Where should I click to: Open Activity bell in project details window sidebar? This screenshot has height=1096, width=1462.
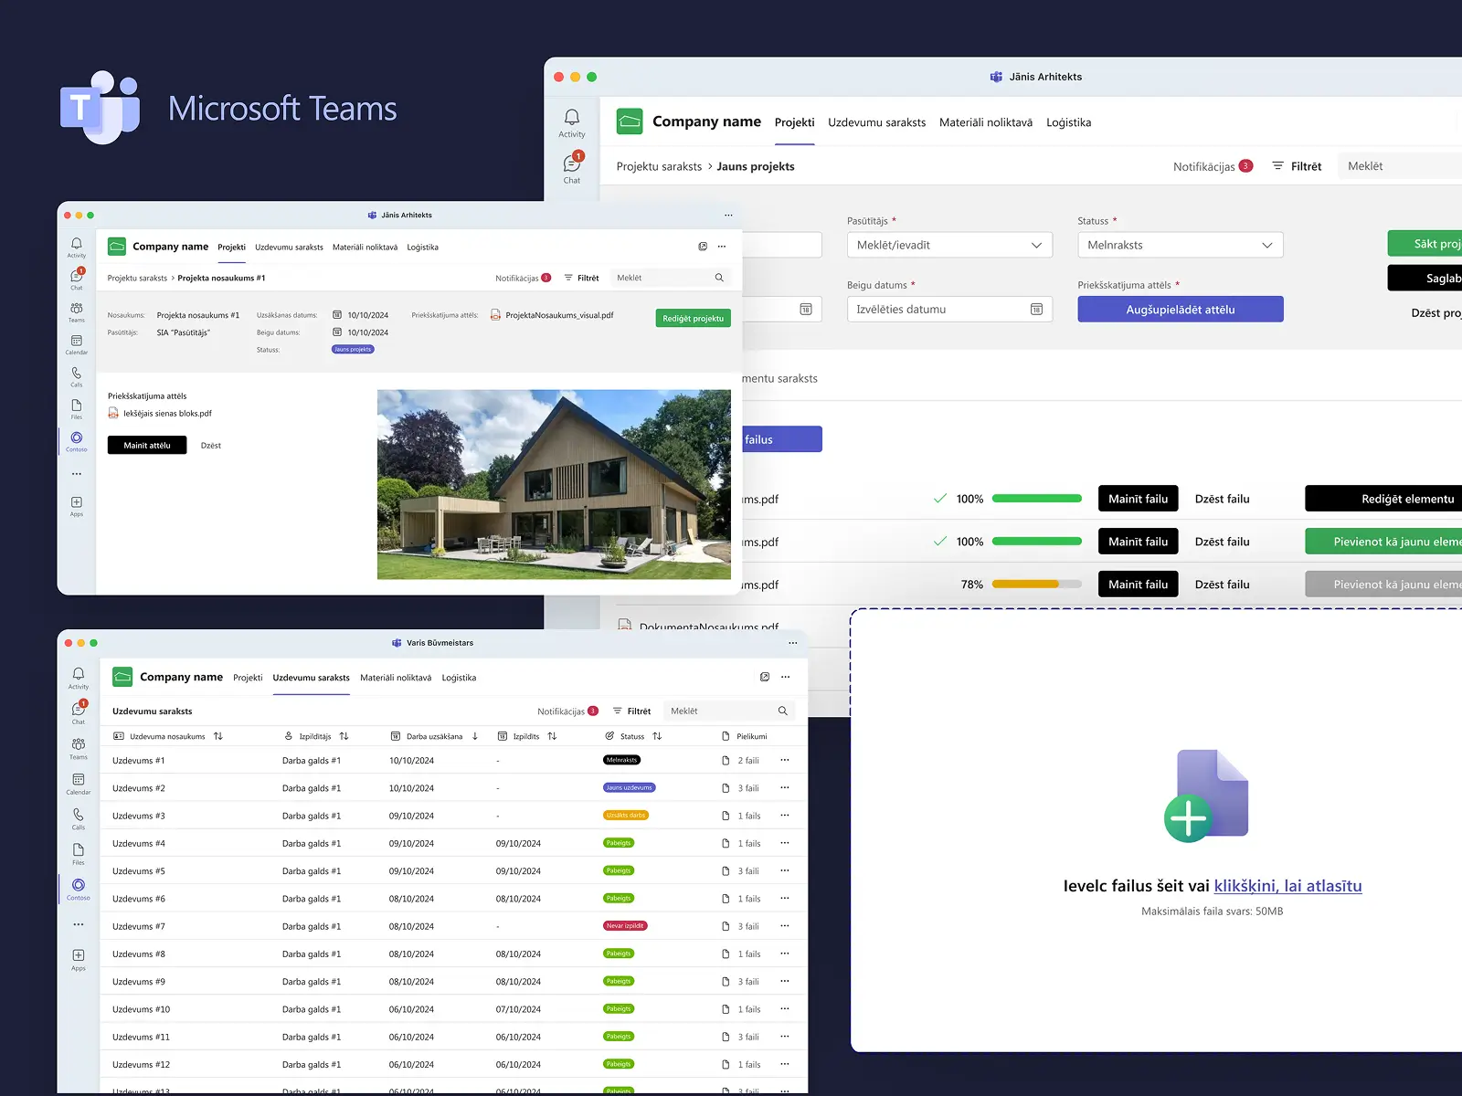pyautogui.click(x=77, y=248)
